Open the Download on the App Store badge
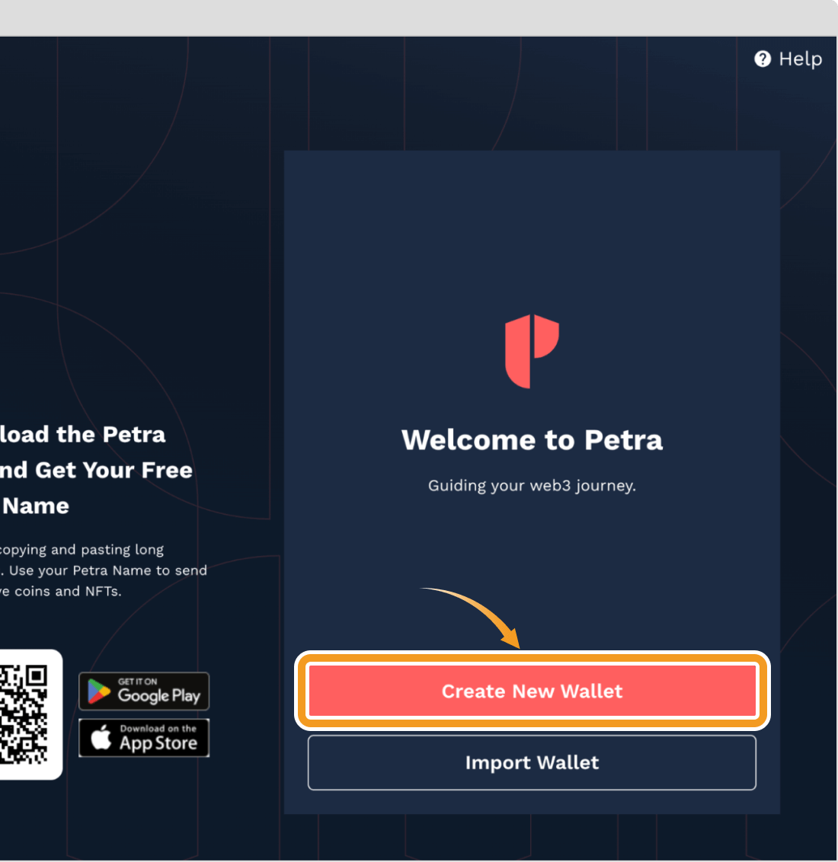The image size is (838, 862). point(144,738)
